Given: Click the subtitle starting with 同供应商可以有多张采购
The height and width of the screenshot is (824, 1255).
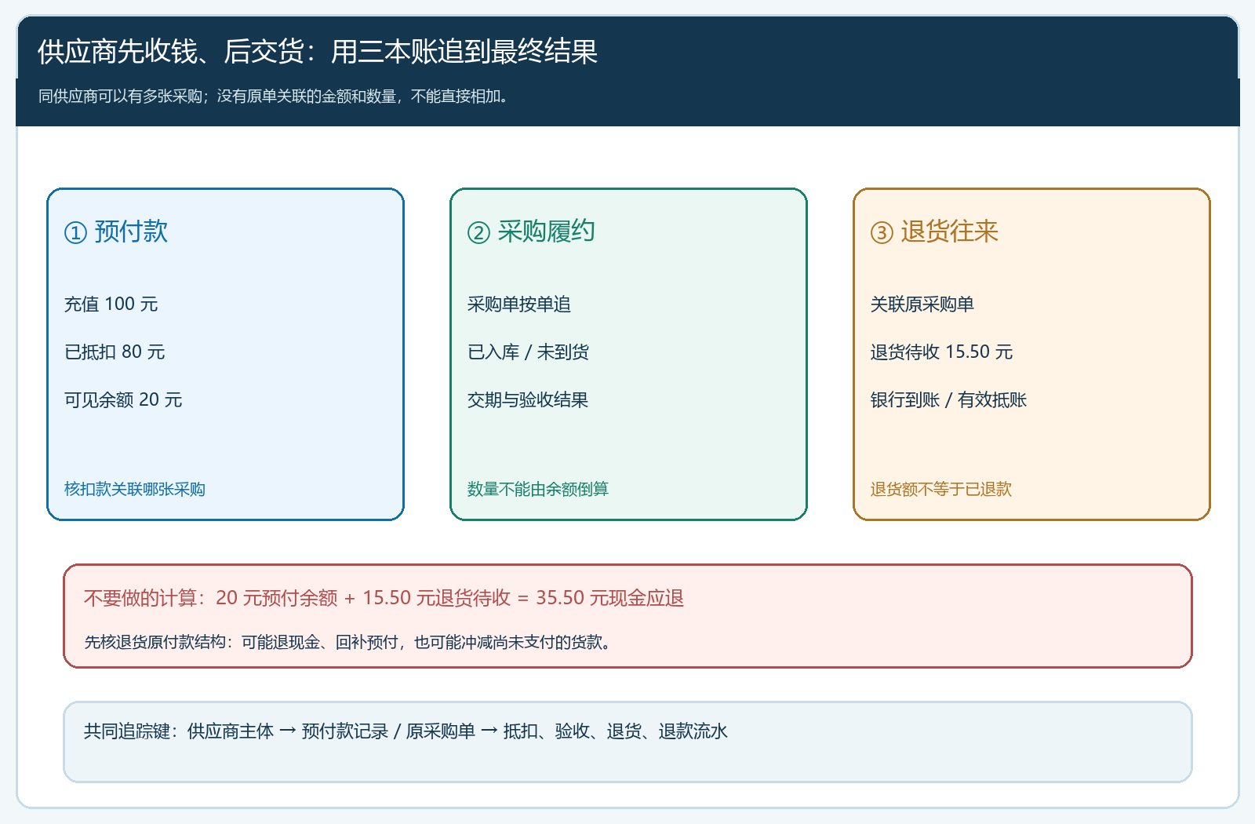Looking at the screenshot, I should [x=275, y=97].
